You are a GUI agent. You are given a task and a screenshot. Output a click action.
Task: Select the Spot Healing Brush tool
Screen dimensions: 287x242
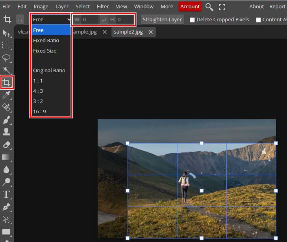pos(7,107)
